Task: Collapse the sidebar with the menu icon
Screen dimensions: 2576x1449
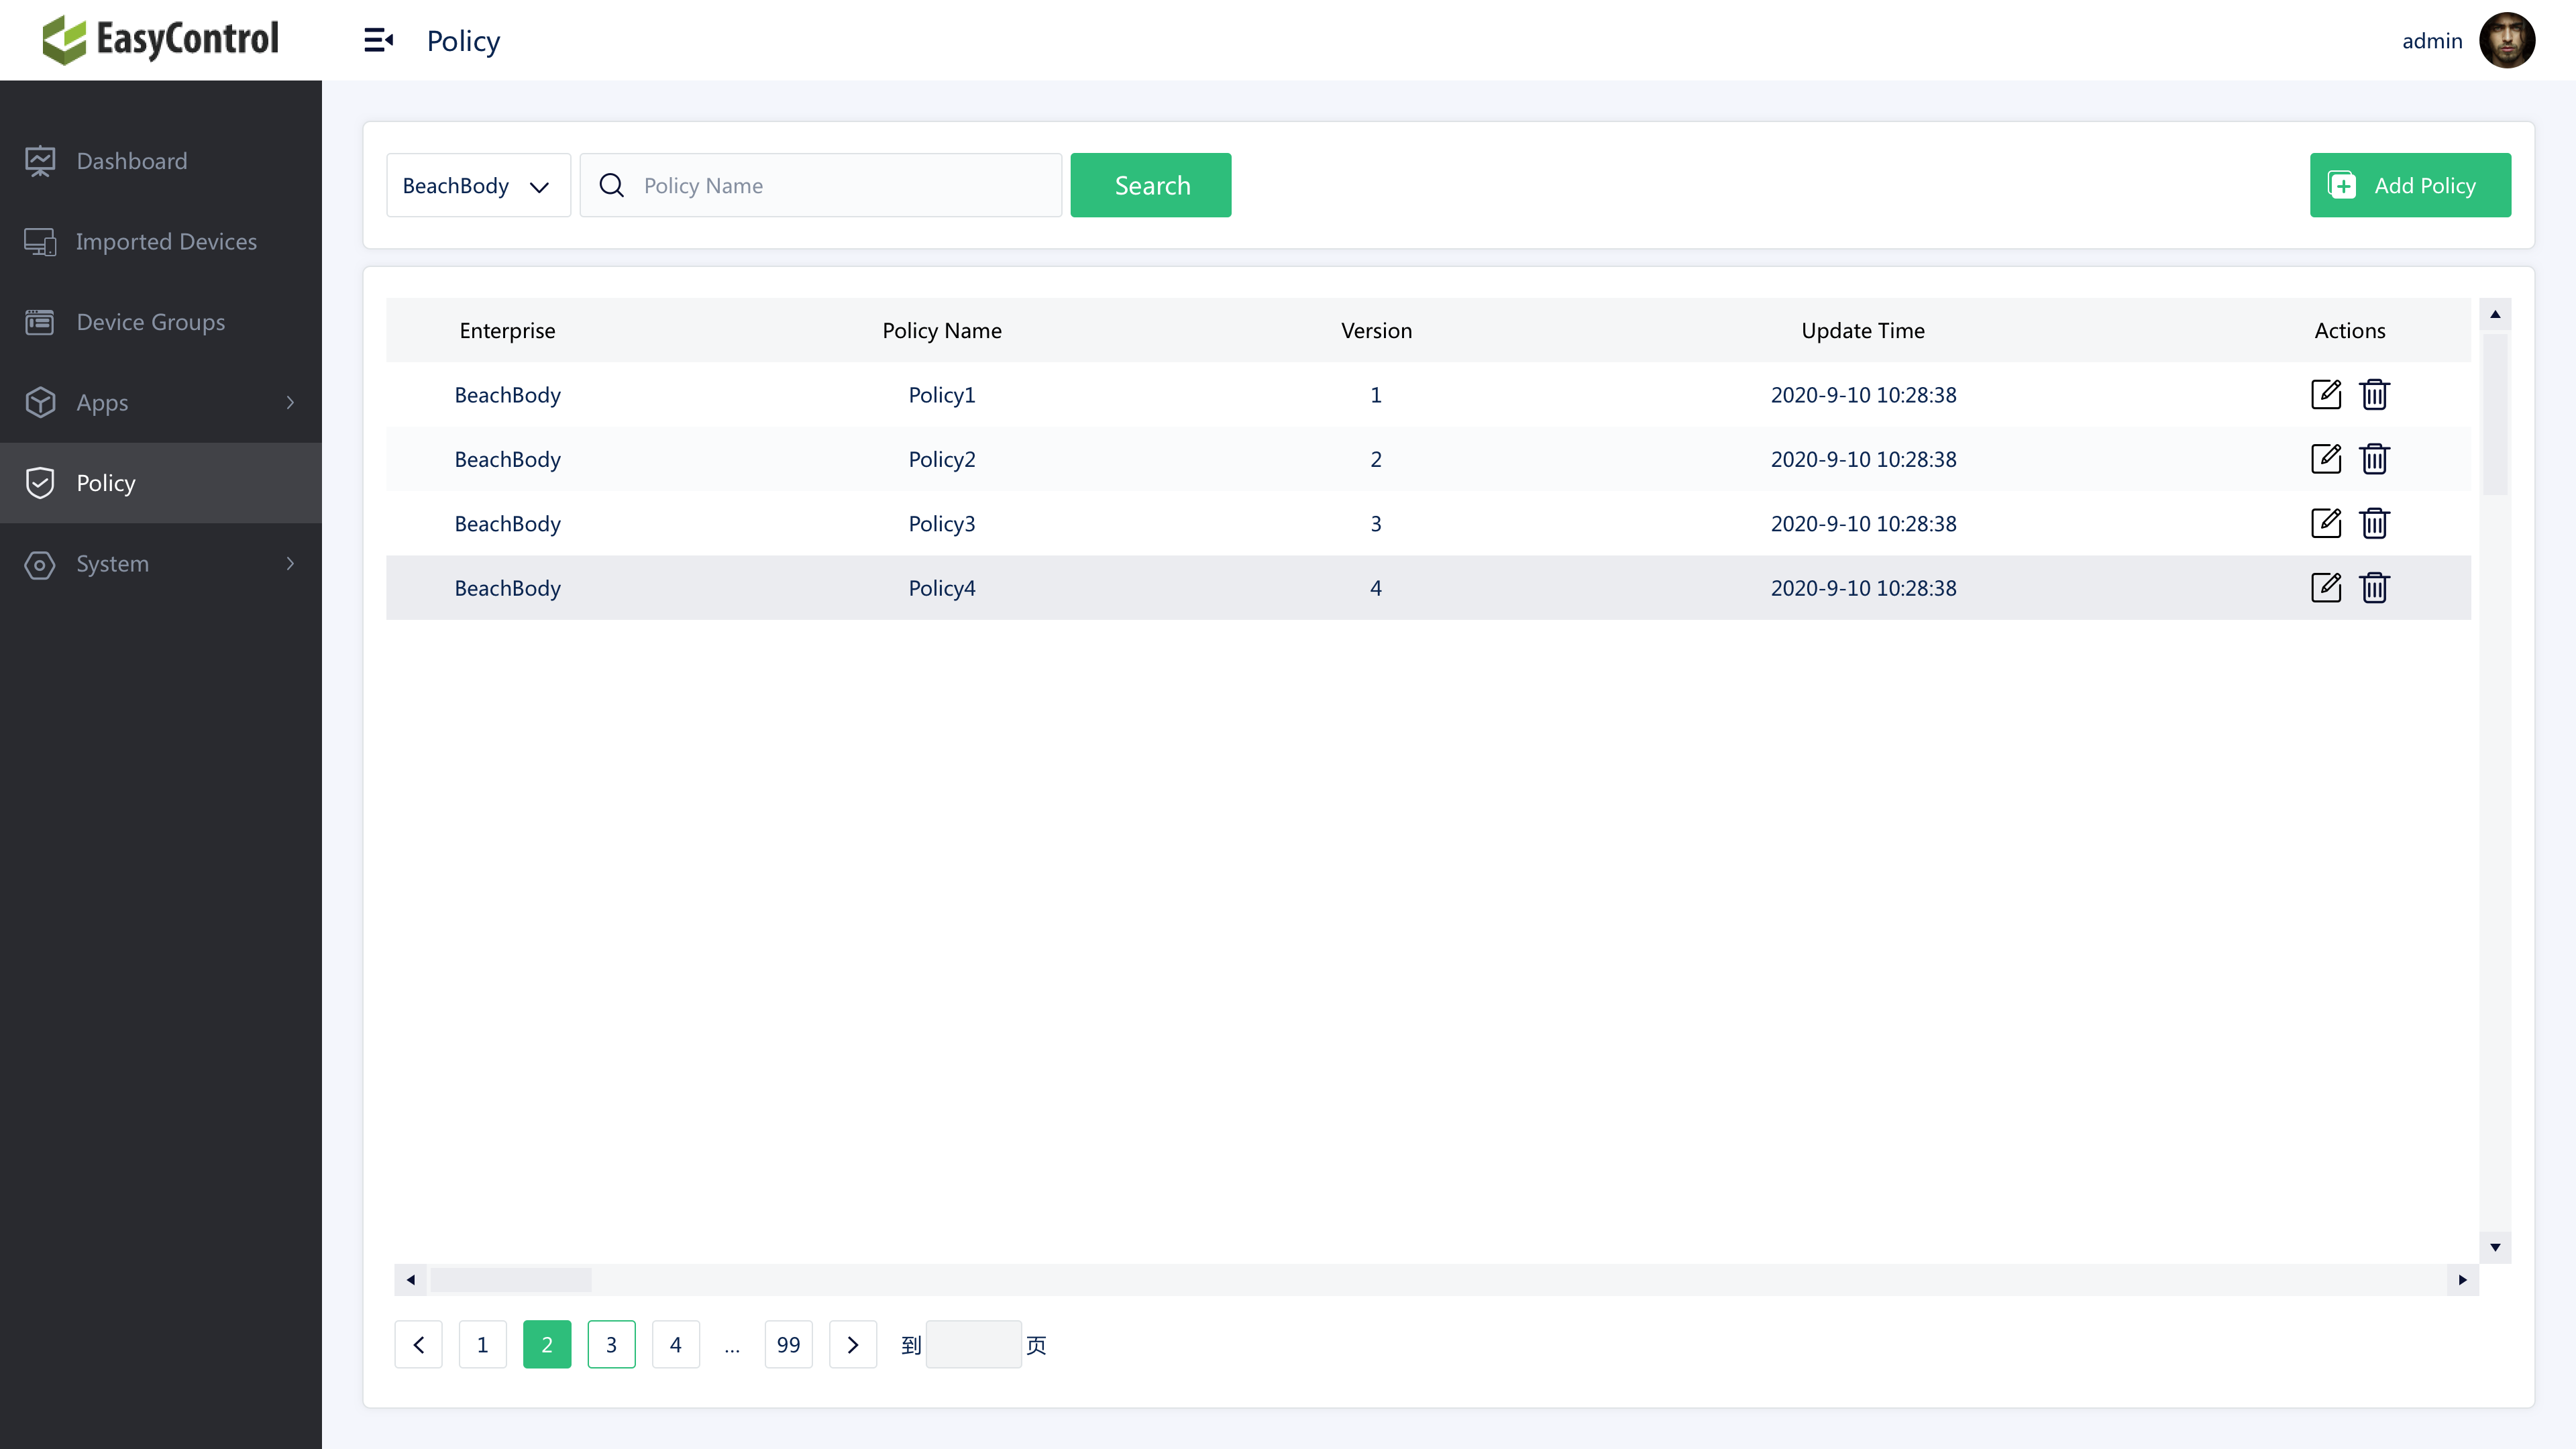Action: pos(378,40)
